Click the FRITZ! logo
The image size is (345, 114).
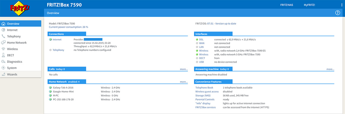(x=20, y=8)
